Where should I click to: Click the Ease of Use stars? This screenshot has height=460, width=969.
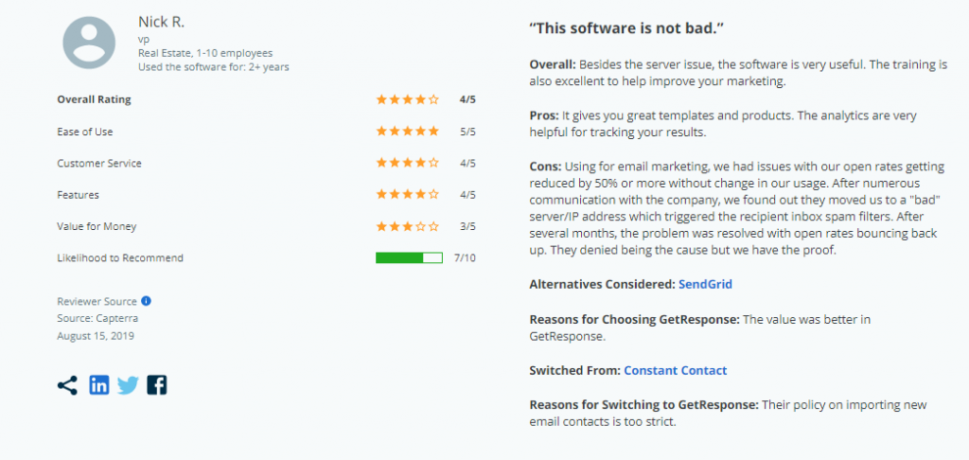[x=408, y=132]
